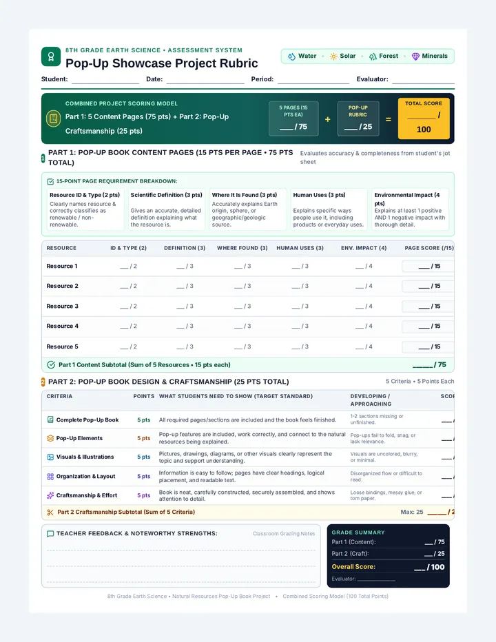Click the Pop-Up Elements layers icon
The width and height of the screenshot is (496, 642).
pos(50,438)
